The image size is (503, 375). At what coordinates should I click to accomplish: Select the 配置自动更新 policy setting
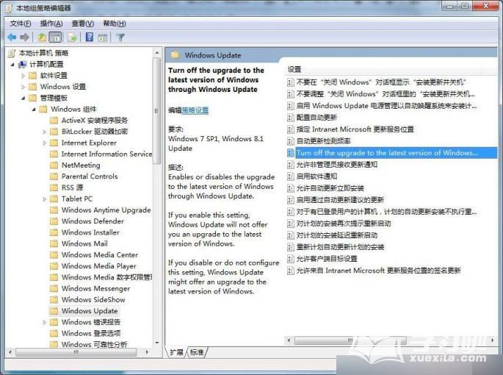click(x=316, y=117)
